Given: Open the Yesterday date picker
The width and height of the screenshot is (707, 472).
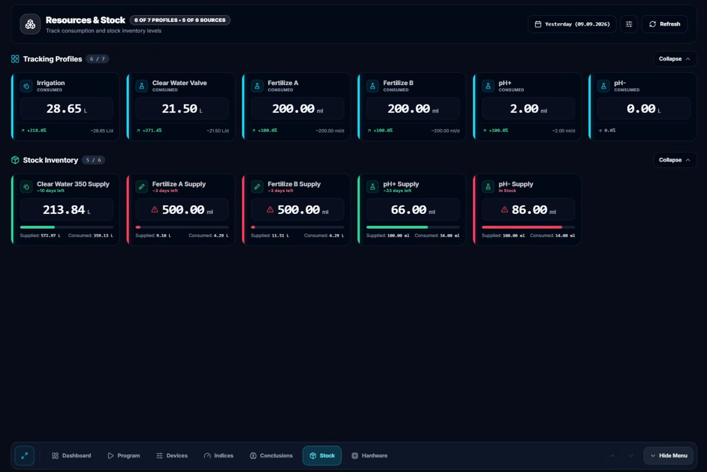Looking at the screenshot, I should point(572,24).
